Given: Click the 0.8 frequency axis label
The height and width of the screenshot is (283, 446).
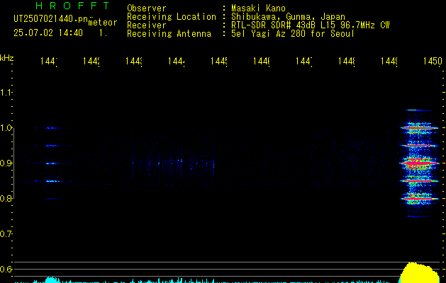Looking at the screenshot, I should click(6, 198).
